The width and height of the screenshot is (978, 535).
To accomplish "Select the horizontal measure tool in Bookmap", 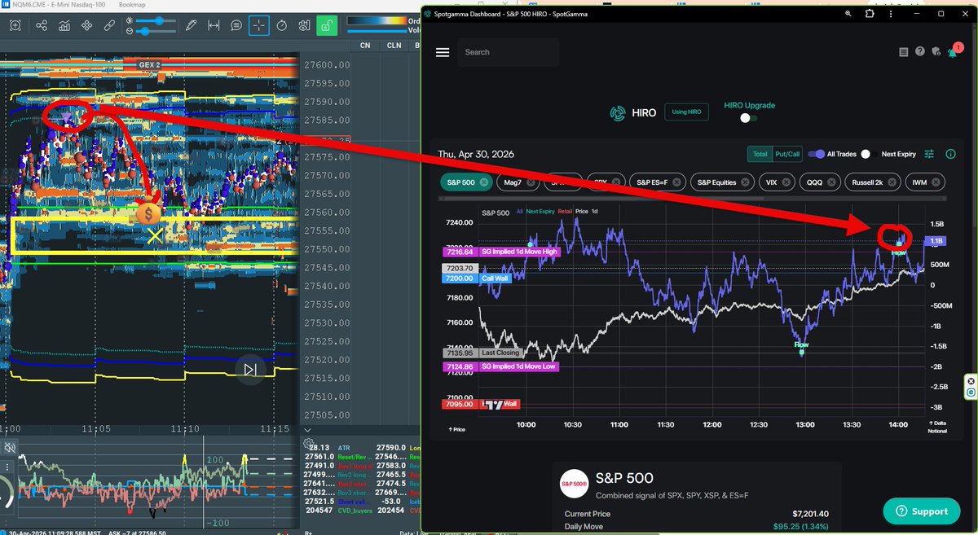I will (x=214, y=25).
